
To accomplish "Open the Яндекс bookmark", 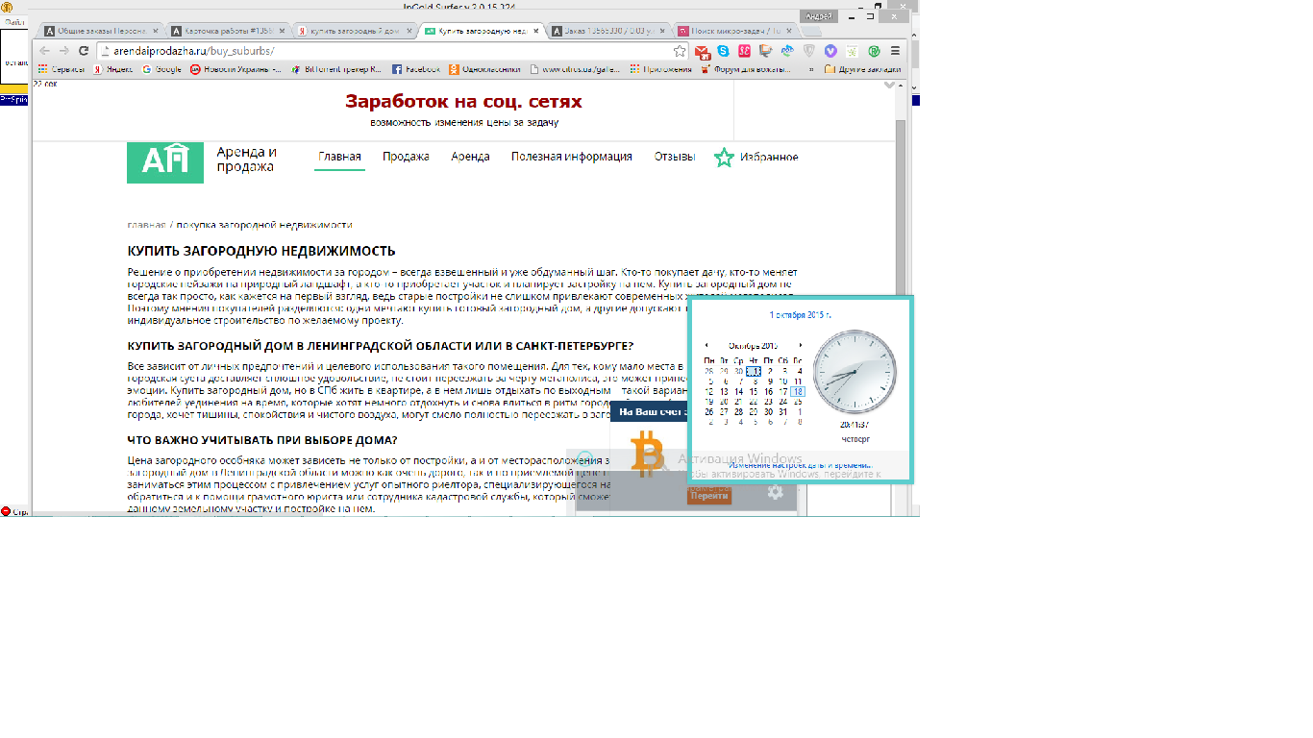I will (x=113, y=69).
